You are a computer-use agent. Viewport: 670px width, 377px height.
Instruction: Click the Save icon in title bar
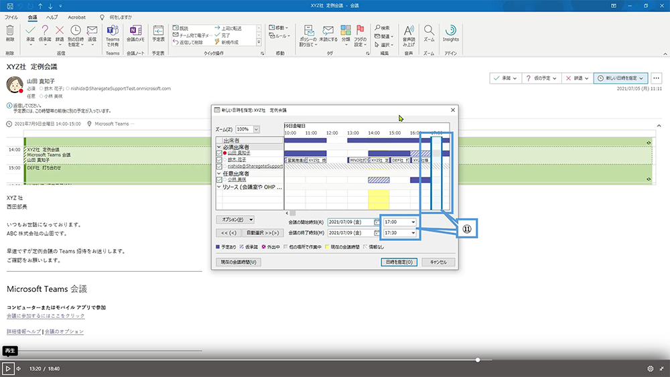10,6
